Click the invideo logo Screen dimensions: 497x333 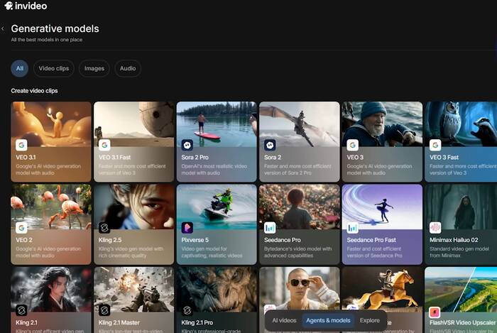click(26, 6)
